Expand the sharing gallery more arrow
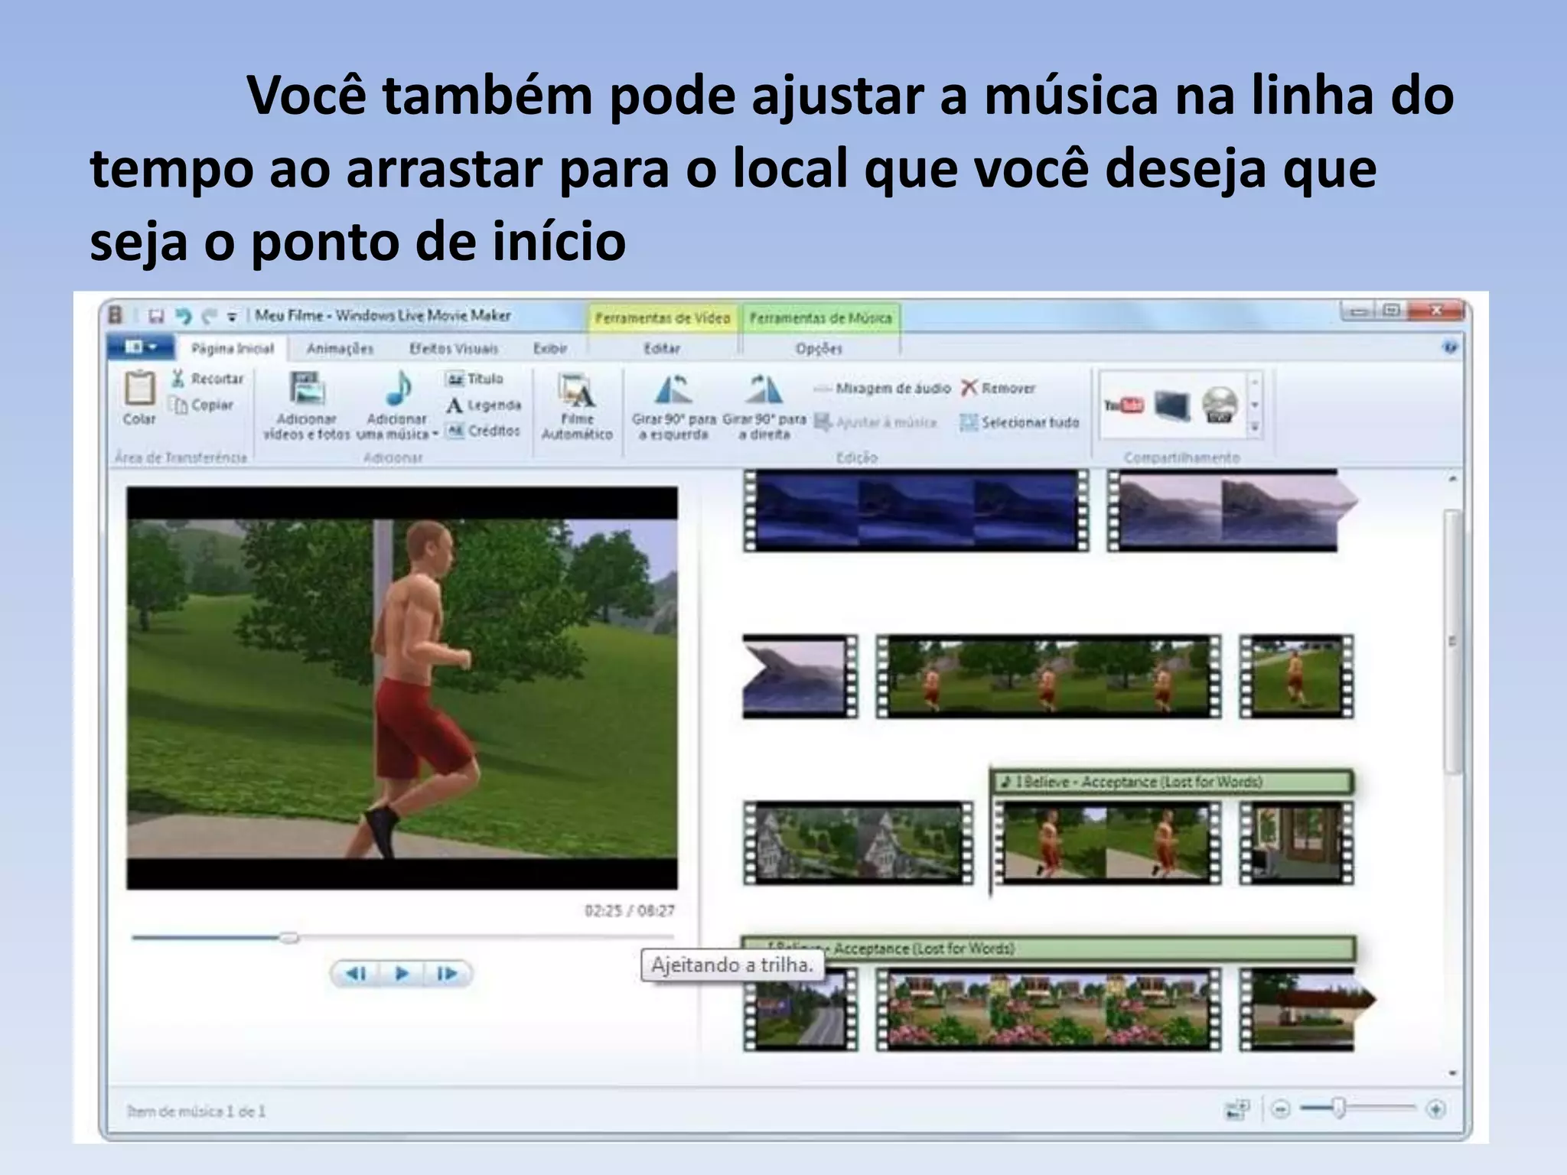This screenshot has height=1175, width=1567. [1255, 428]
